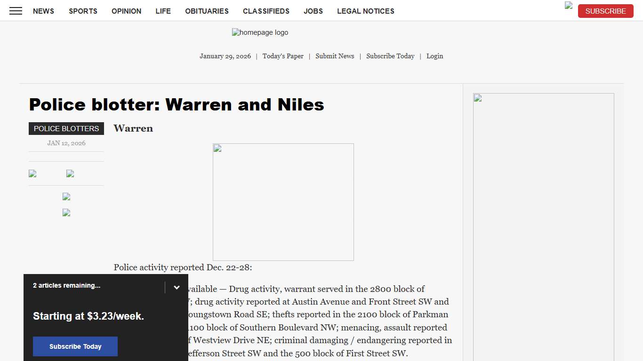Open the hamburger navigation menu
Screen dimensions: 643x361
pos(16,11)
